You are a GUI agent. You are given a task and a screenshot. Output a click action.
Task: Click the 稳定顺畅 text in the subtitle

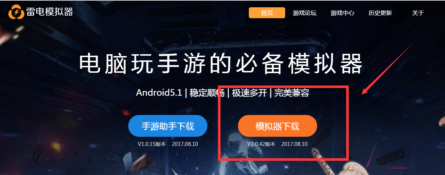(207, 93)
